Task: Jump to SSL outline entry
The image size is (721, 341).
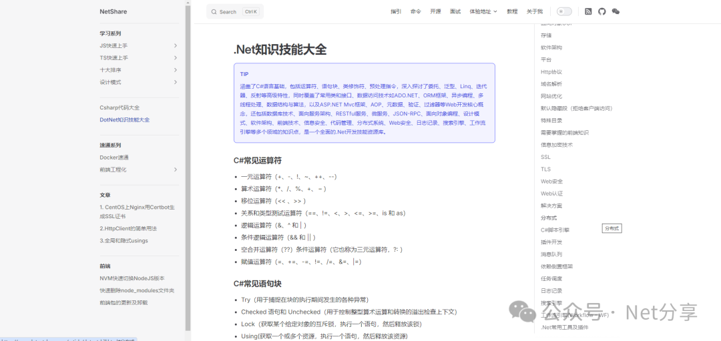Action: (545, 157)
